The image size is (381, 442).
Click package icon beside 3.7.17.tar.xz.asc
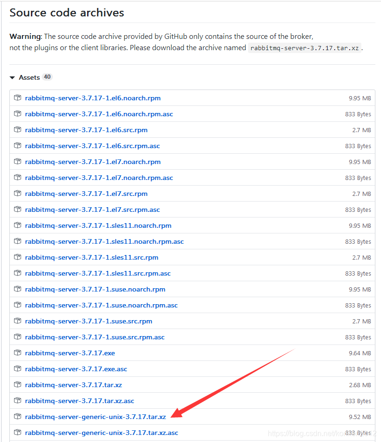pos(17,400)
